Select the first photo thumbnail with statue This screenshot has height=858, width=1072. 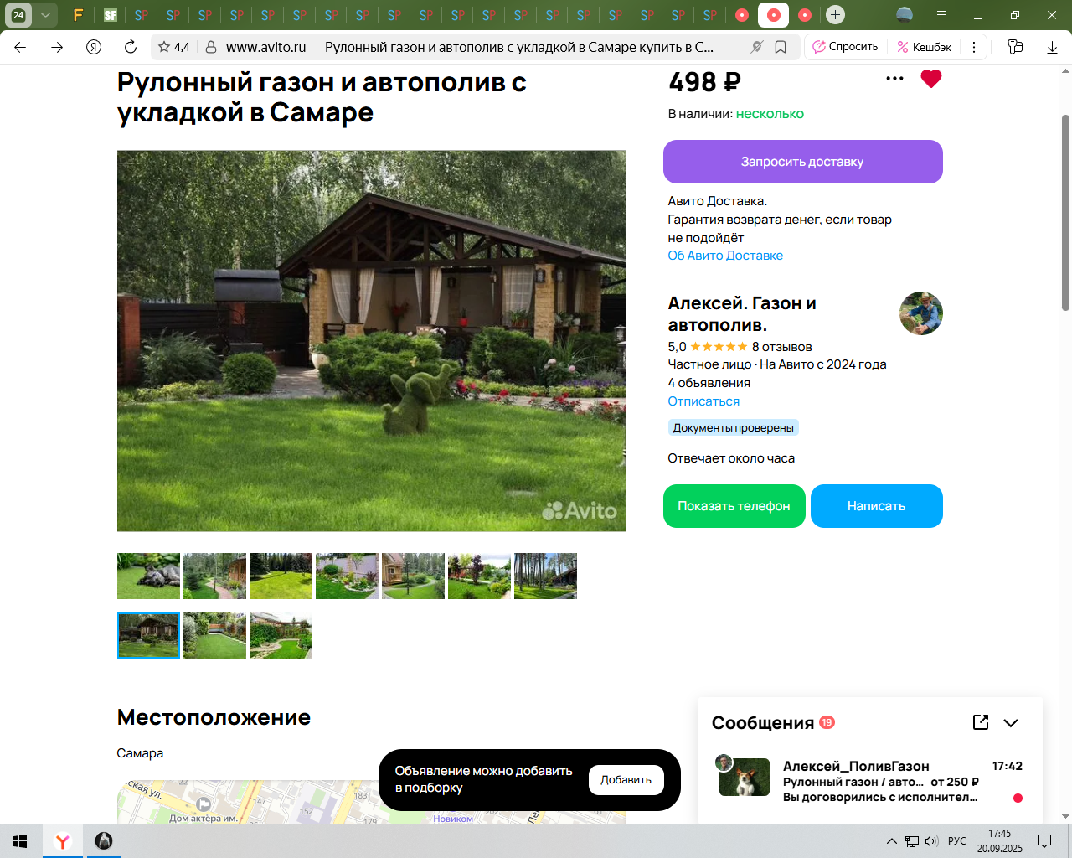point(148,576)
